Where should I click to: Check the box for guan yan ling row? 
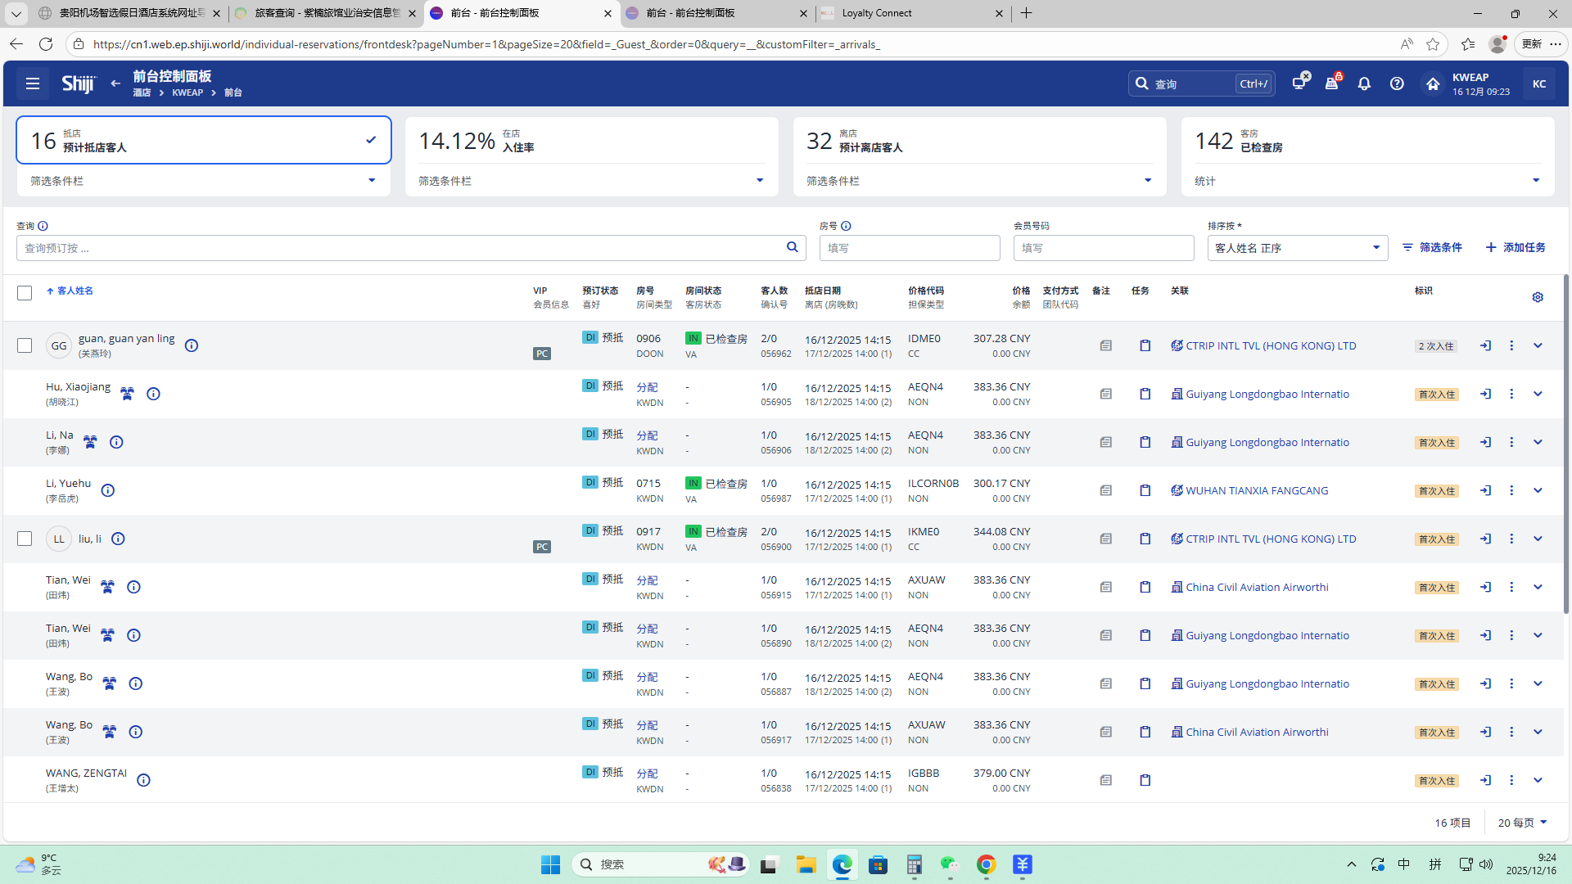point(25,345)
